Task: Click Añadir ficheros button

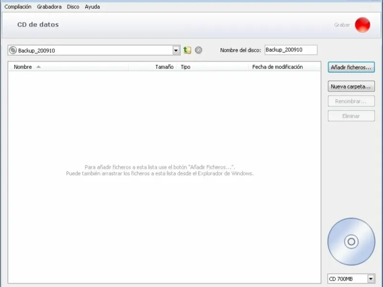Action: tap(351, 67)
